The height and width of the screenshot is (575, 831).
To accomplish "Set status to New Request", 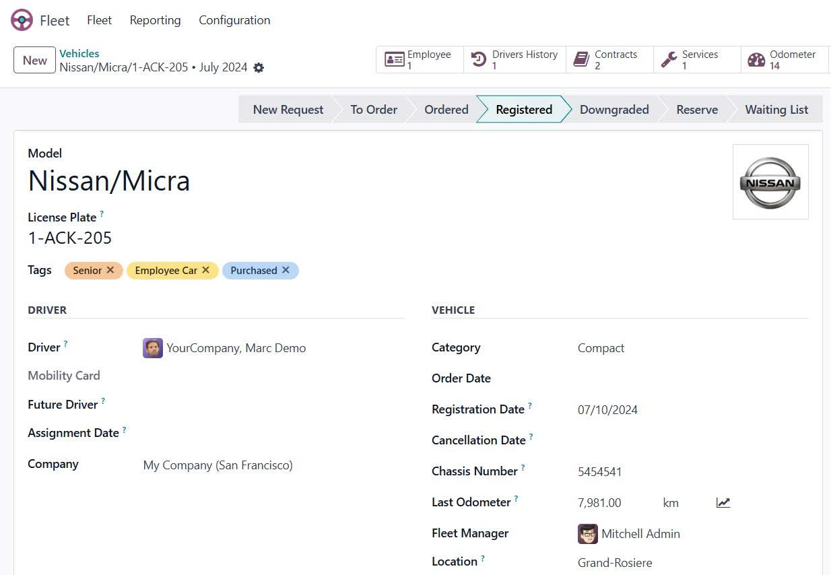I will [288, 109].
